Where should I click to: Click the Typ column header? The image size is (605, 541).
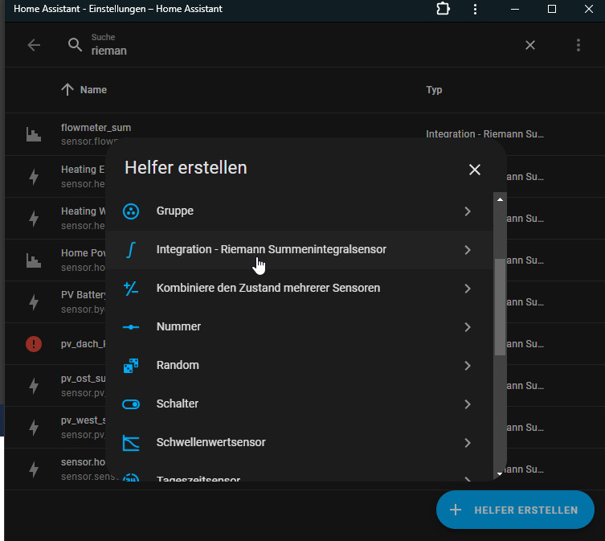(x=434, y=90)
